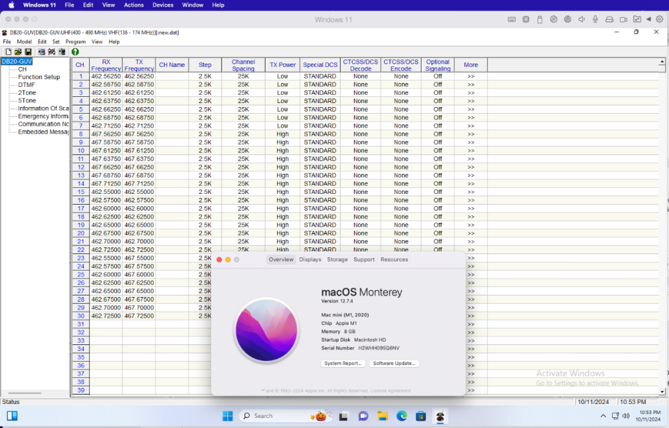This screenshot has height=428, width=669.
Task: Switch to the Displays tab in About window
Action: (310, 259)
